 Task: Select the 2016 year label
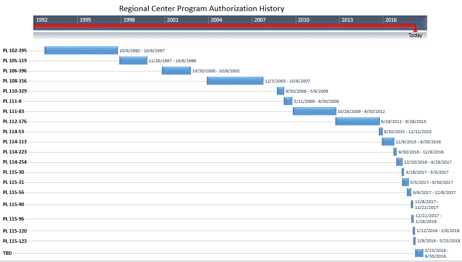point(390,20)
